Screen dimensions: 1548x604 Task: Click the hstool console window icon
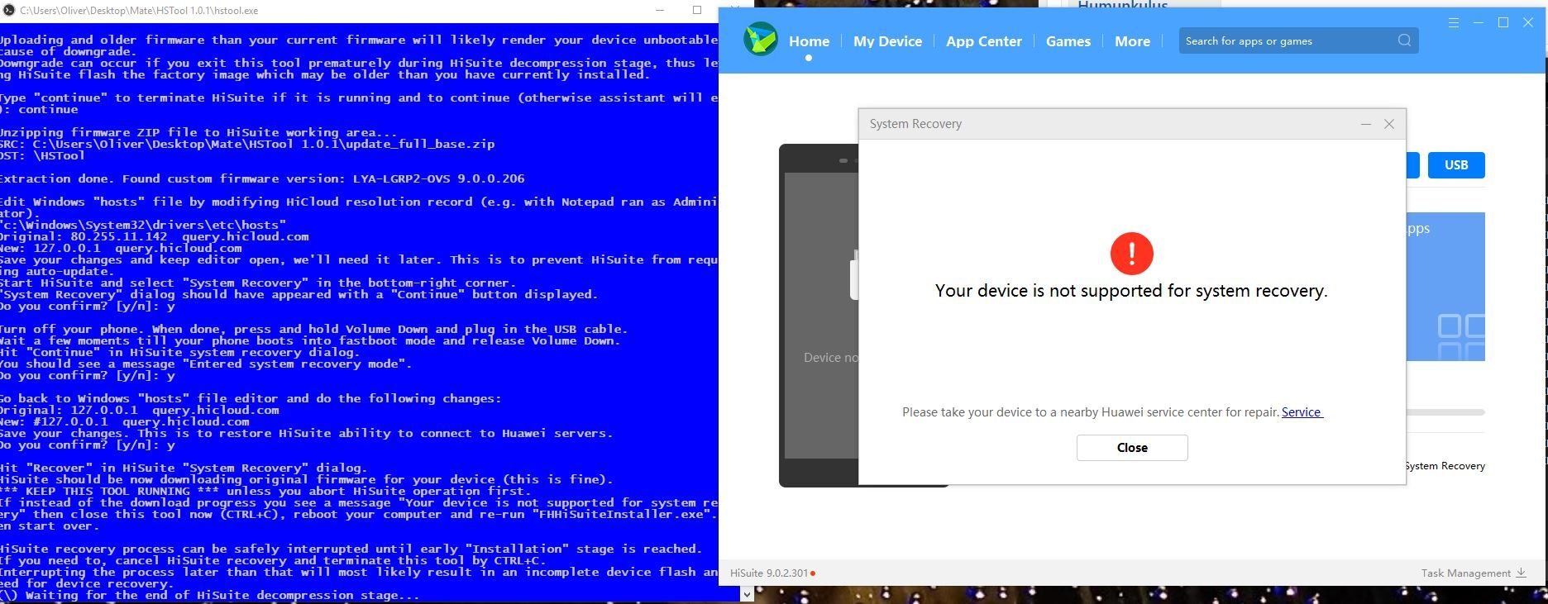(7, 11)
